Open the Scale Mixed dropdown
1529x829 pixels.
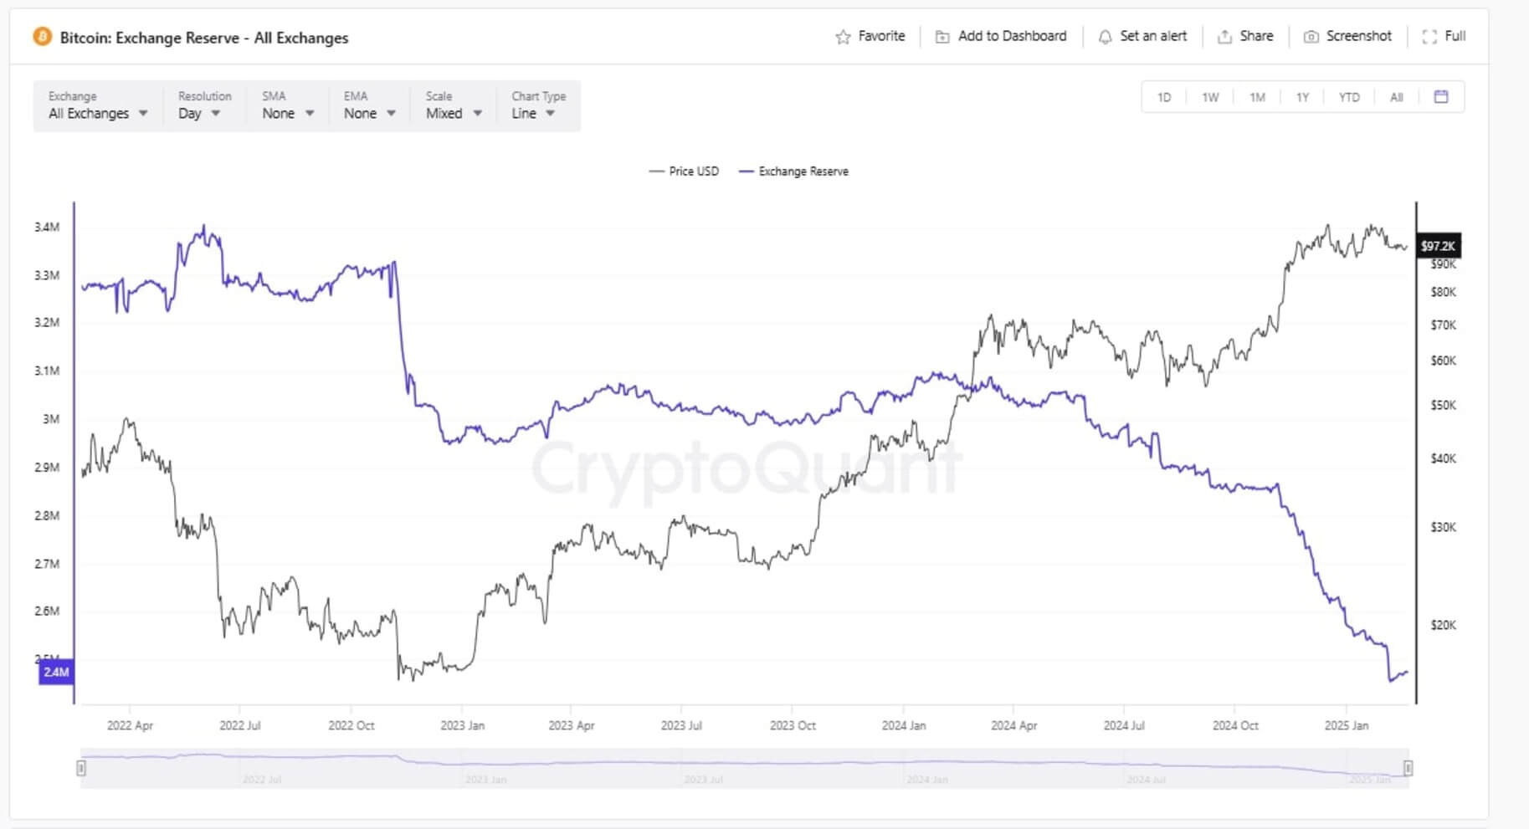pyautogui.click(x=454, y=113)
